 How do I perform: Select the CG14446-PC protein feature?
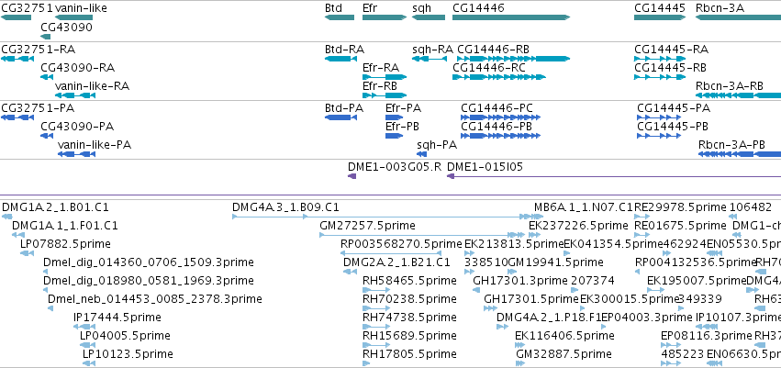[500, 117]
